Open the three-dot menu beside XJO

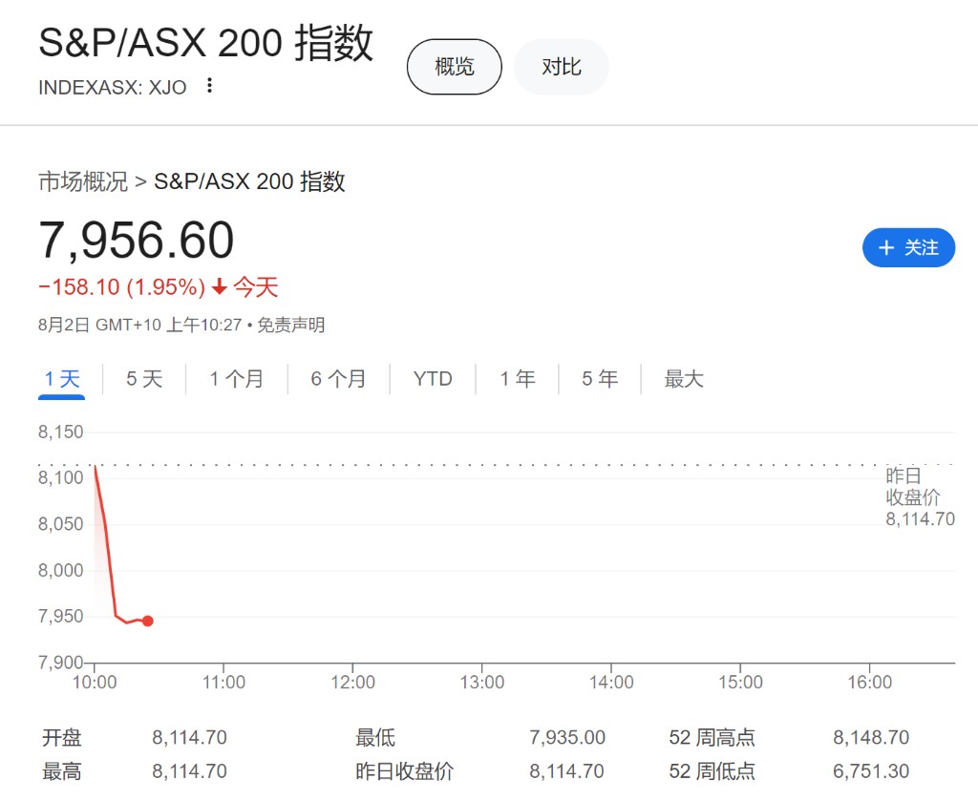click(x=209, y=86)
